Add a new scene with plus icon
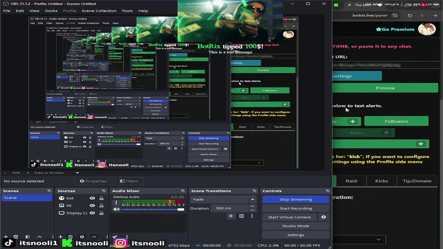Screen dimensions: 443x249 click(6, 237)
